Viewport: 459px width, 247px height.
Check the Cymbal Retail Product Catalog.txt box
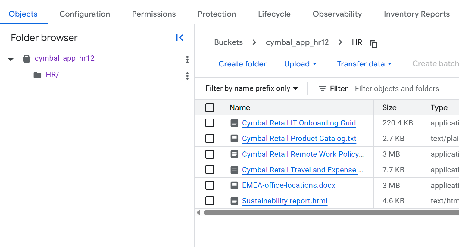pyautogui.click(x=210, y=139)
